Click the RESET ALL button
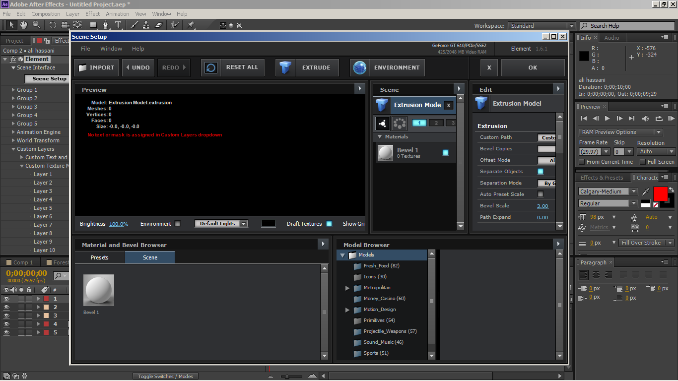678x381 pixels. [x=233, y=67]
